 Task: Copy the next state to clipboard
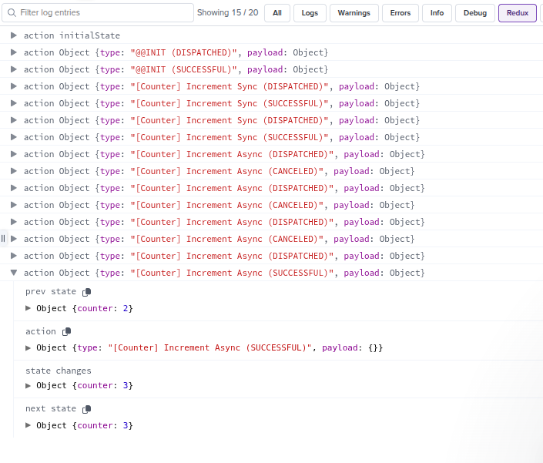(86, 409)
